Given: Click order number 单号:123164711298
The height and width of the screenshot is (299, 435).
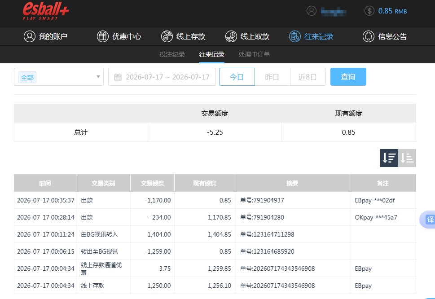Looking at the screenshot, I should click(x=267, y=234).
